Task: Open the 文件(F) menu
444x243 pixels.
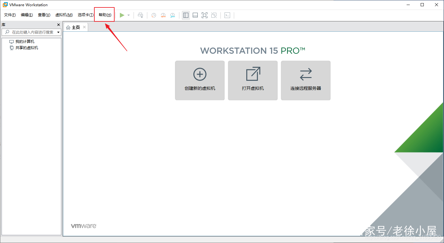Action: pos(10,15)
